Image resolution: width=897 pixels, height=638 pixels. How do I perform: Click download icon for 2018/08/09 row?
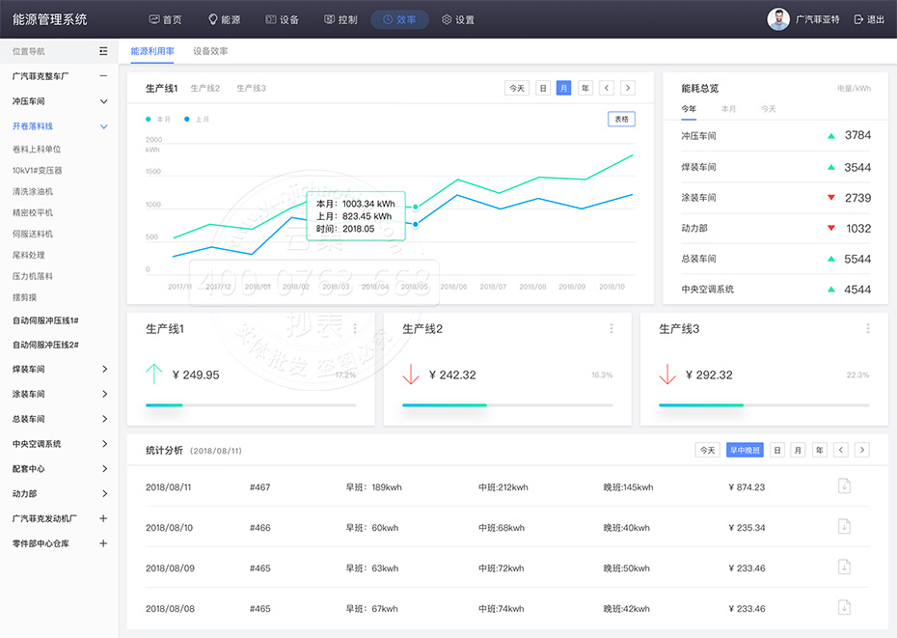point(844,568)
